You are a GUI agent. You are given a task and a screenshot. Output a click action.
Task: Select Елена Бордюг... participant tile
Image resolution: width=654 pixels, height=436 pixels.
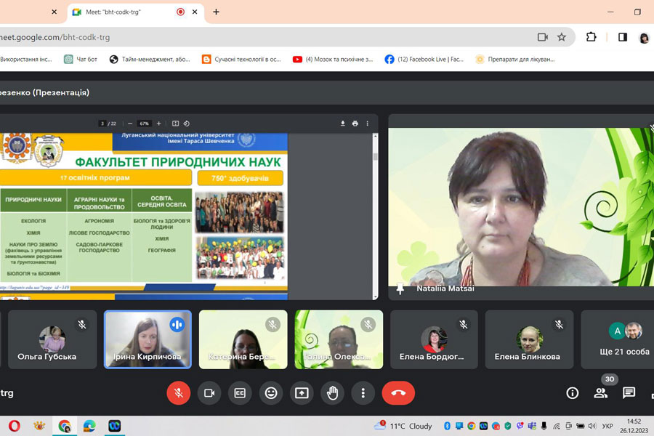point(435,339)
